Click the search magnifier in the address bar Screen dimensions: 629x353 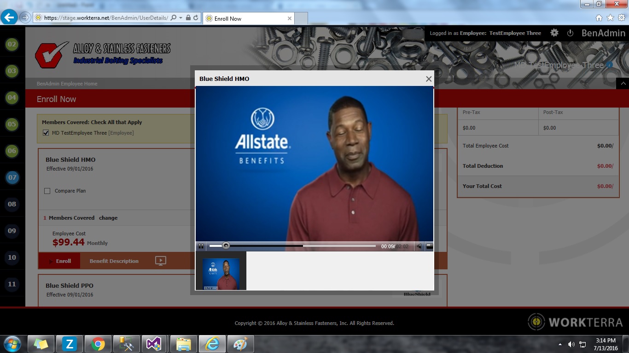pos(174,18)
